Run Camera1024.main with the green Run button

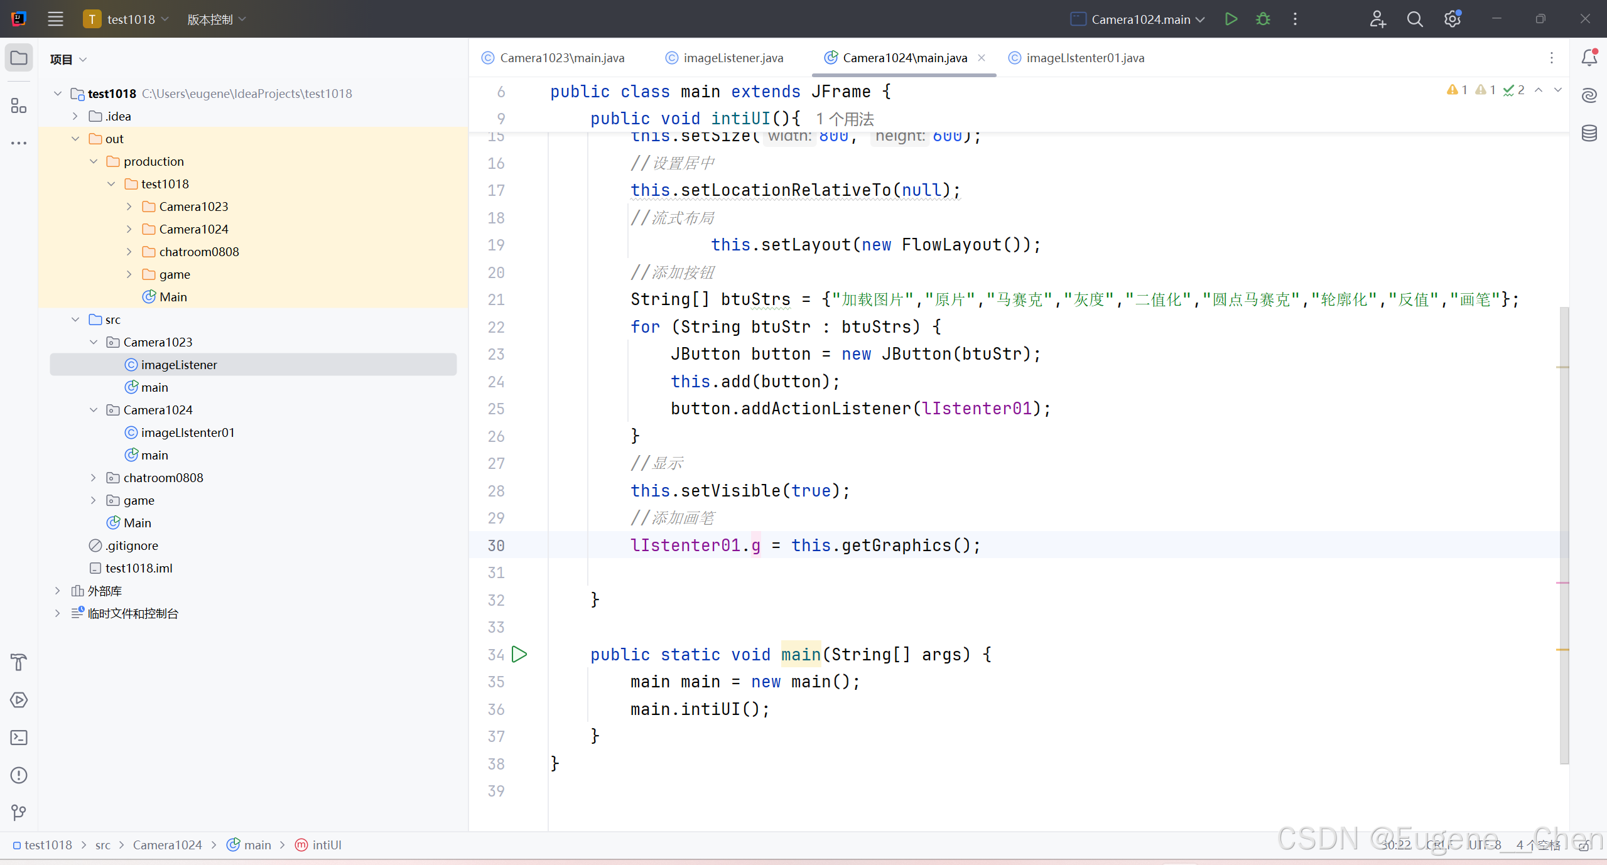coord(1231,19)
